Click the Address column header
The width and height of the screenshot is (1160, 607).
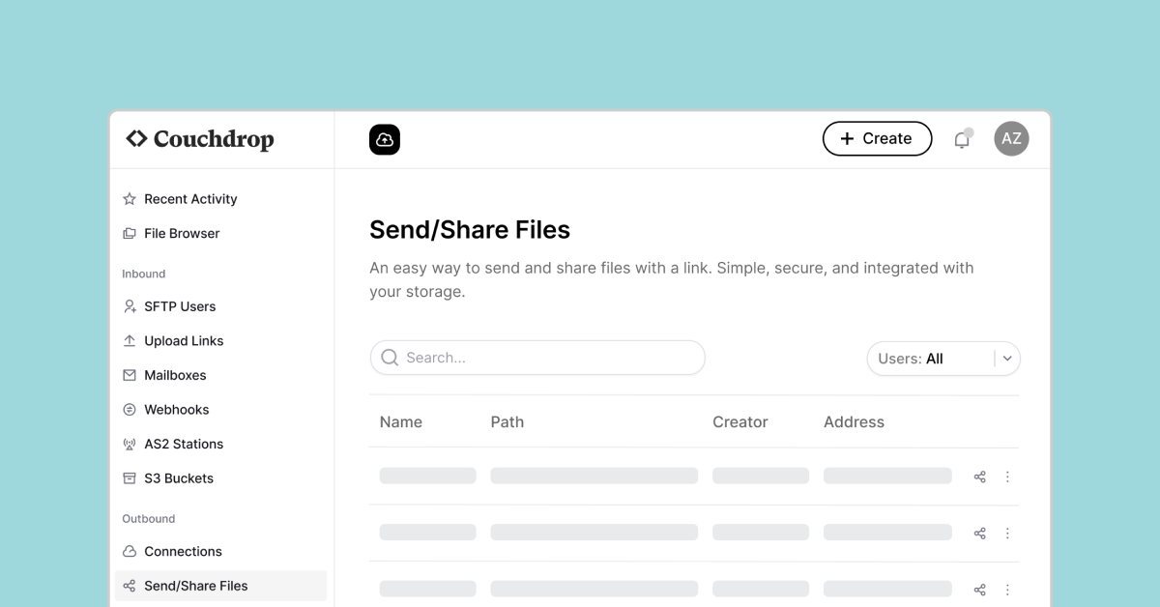pos(854,422)
